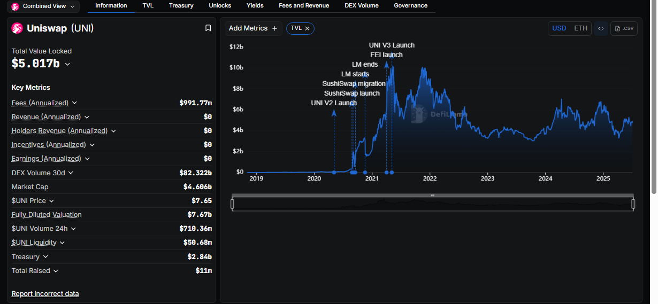Click the $7.65 UNI price value
Screen dimensions: 658x304
[202, 201]
